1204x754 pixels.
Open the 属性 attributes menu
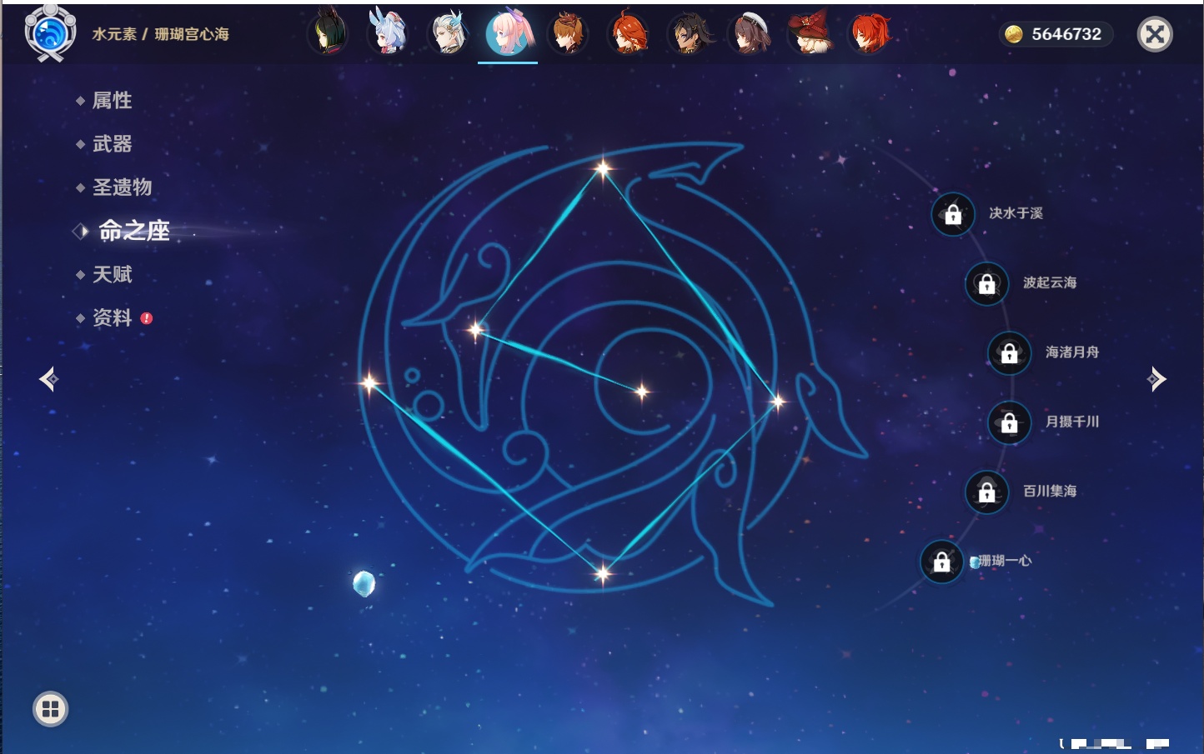(112, 101)
